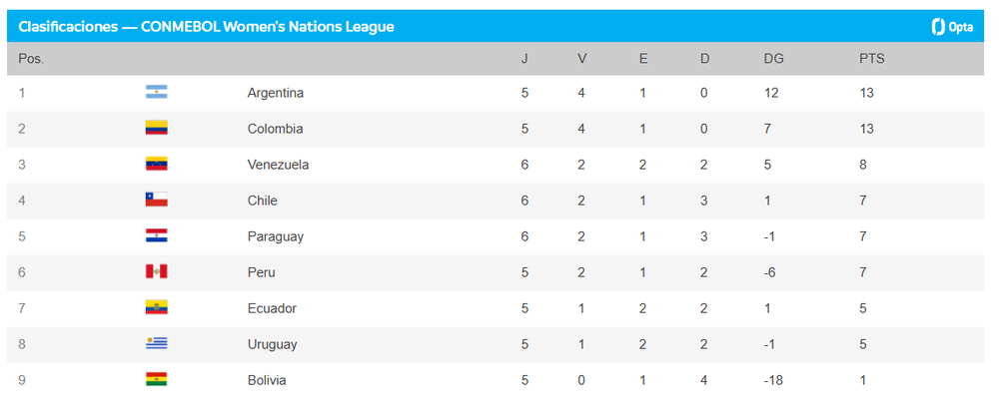
Task: Click the Pos. column header
Action: tap(31, 59)
